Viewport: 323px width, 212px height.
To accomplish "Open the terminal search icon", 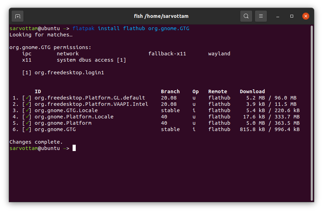I will 246,16.
